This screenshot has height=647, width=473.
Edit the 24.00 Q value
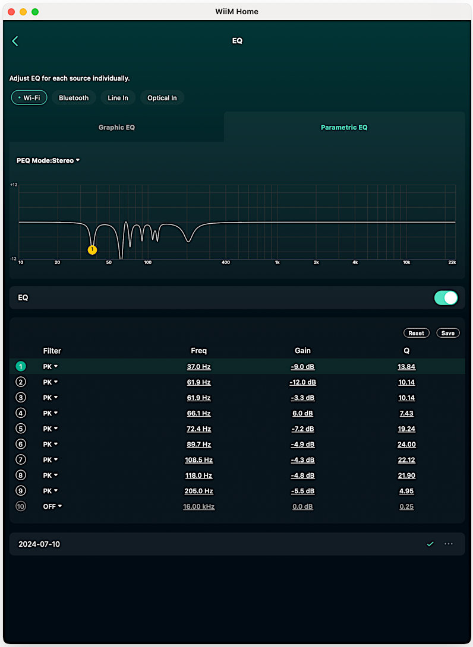(x=406, y=444)
